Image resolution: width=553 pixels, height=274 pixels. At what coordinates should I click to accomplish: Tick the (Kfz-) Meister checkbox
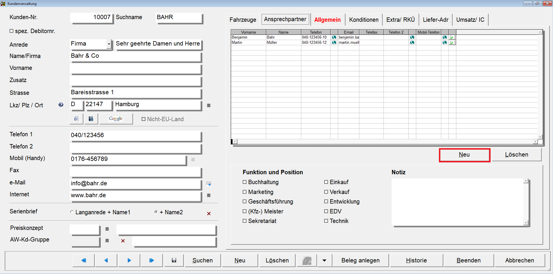[244, 211]
